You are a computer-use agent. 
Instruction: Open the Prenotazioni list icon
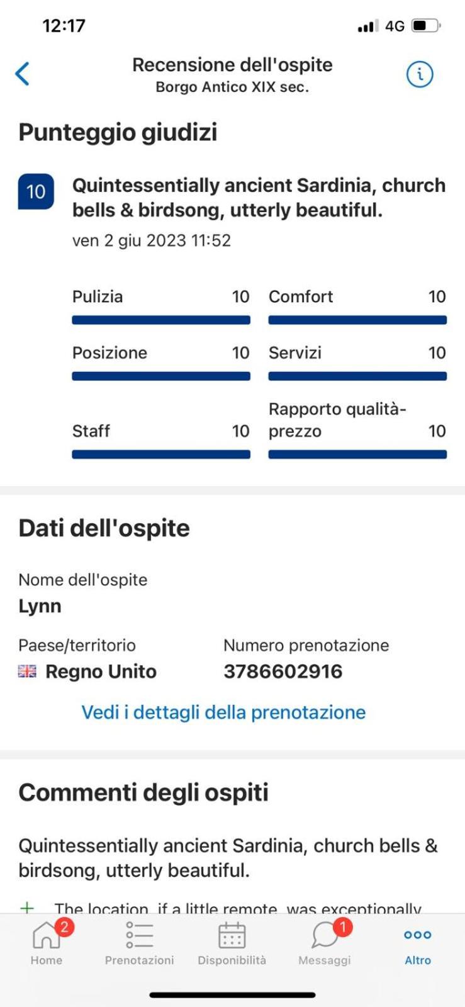pos(139,935)
